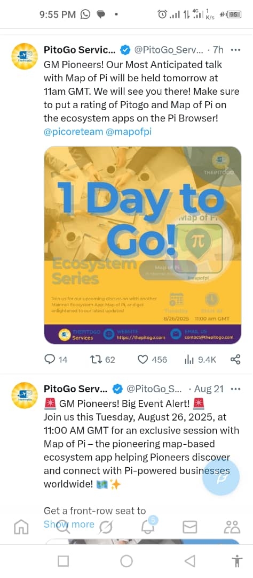253x578 pixels.
Task: Open more options on the 7h tweet
Action: tap(235, 49)
